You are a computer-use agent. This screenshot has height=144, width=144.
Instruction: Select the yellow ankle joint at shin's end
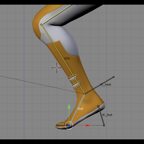coord(85,94)
